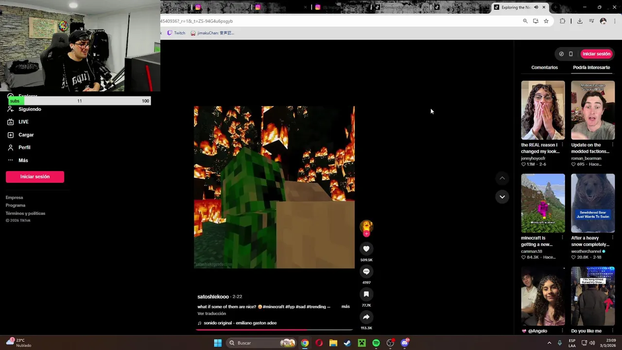Open comments via speech bubble icon
This screenshot has width=622, height=350.
(366, 272)
